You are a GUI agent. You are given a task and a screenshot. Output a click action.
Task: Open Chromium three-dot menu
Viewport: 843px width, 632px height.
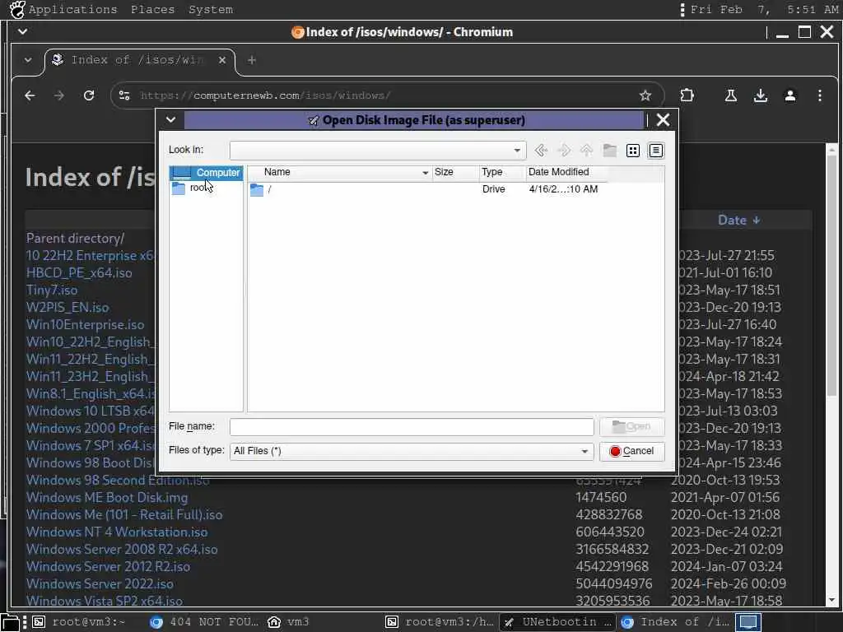[x=819, y=95]
